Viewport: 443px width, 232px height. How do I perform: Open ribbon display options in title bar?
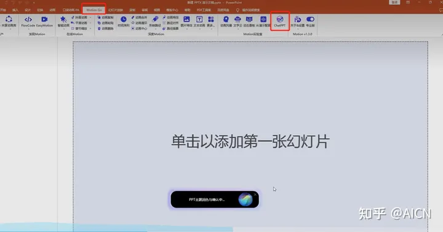pyautogui.click(x=408, y=2)
